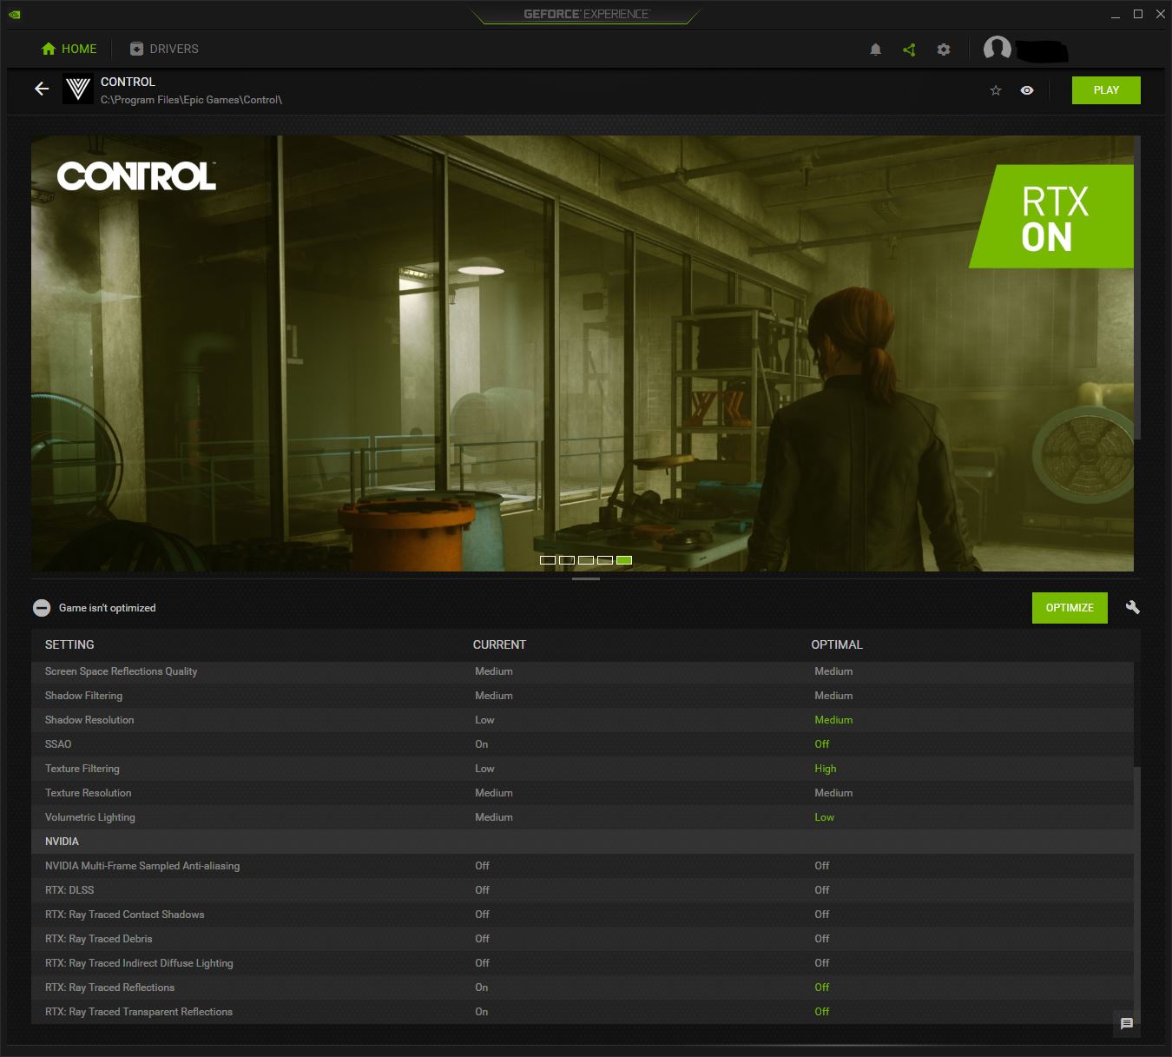
Task: Click the optimal Medium value for Shadow Resolution
Action: click(833, 720)
